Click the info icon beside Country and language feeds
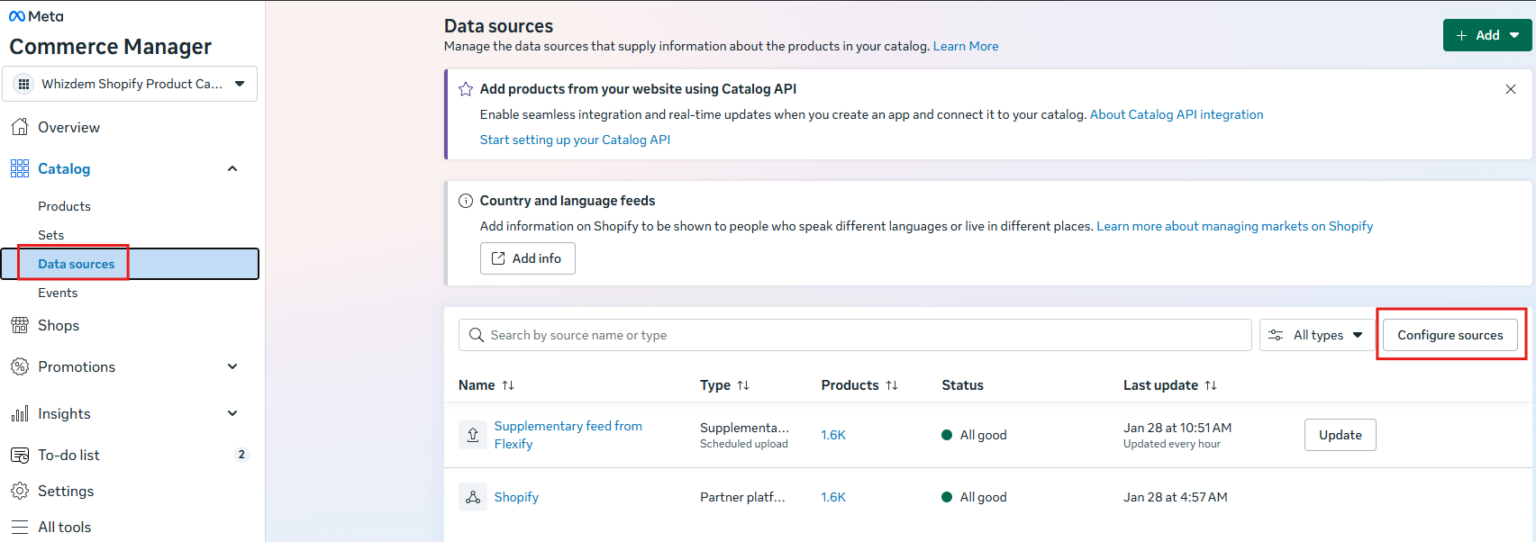Image resolution: width=1536 pixels, height=542 pixels. pos(466,201)
